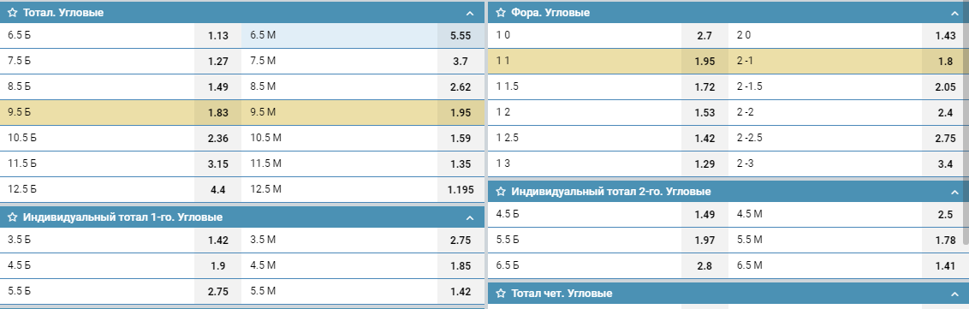
Task: Star the Фора. Угловые market as favorite
Action: 501,12
